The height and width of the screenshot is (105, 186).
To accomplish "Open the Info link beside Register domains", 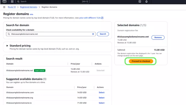I will coord(32,14).
